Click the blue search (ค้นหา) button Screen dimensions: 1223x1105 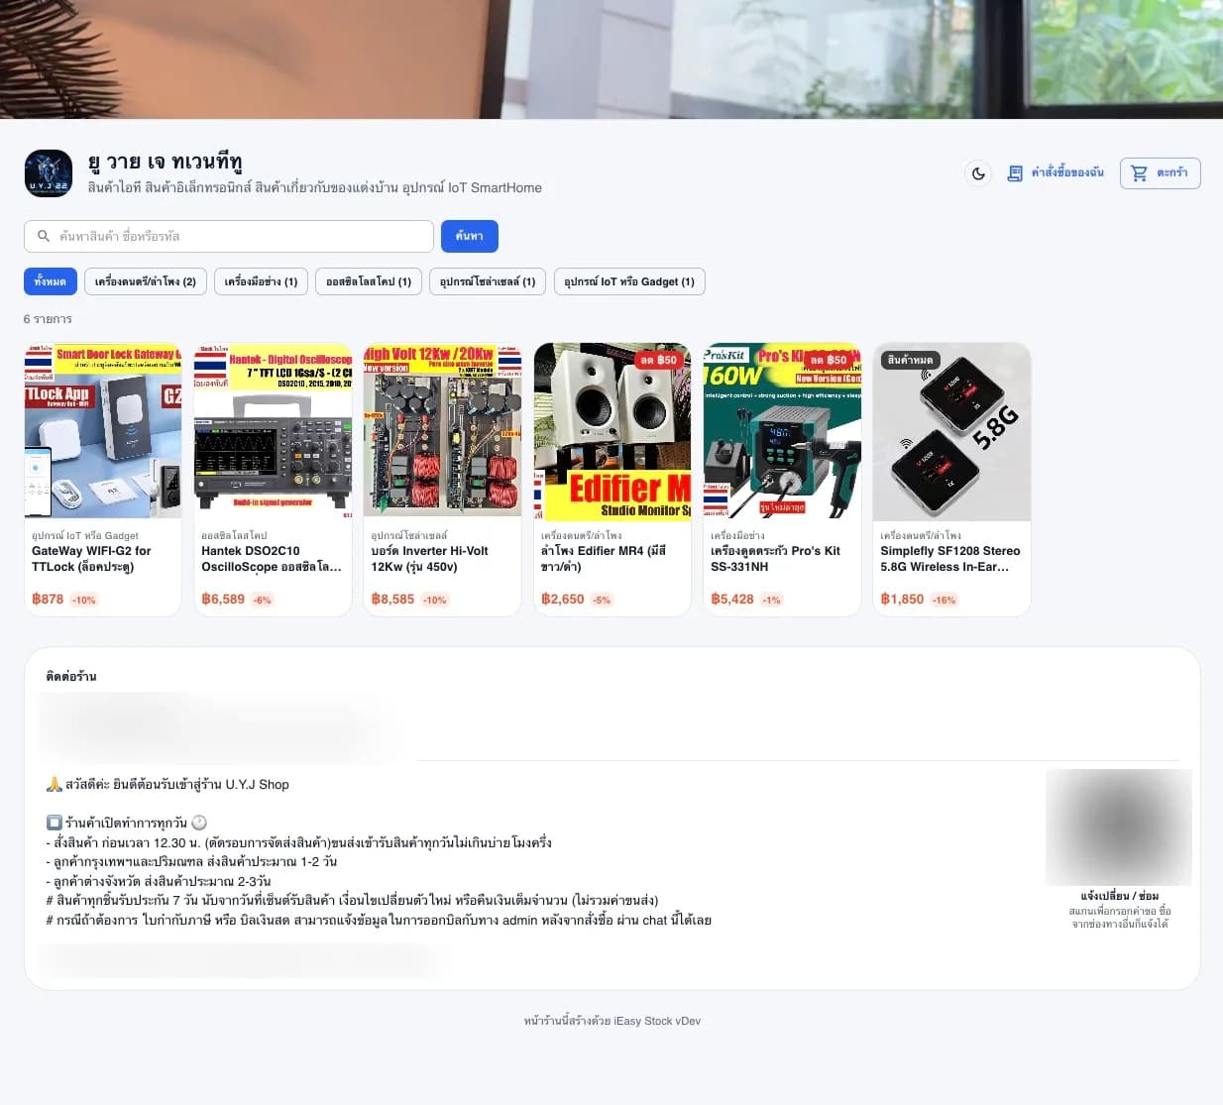click(469, 236)
